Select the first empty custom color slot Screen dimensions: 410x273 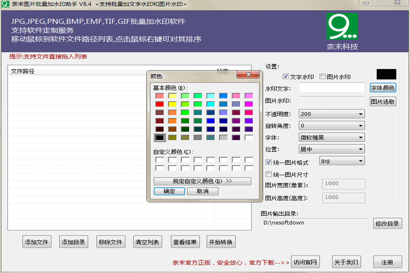(159, 160)
